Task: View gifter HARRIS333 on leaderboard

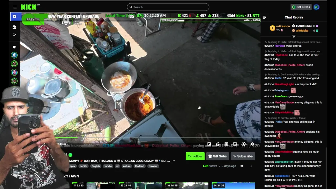Action: [305, 26]
